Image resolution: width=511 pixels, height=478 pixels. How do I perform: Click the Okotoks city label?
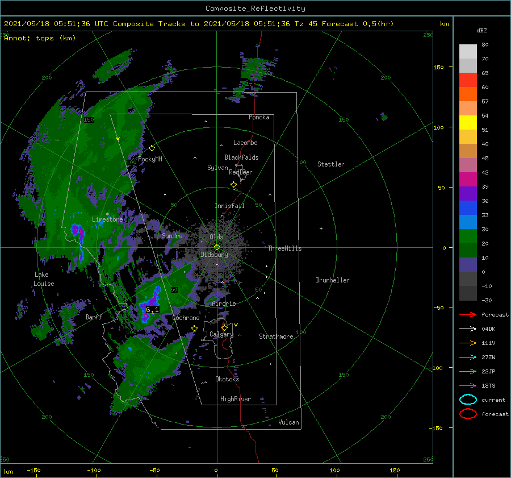point(227,379)
